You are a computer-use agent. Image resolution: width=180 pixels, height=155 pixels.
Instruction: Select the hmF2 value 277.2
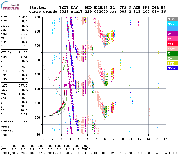[x=23, y=85]
